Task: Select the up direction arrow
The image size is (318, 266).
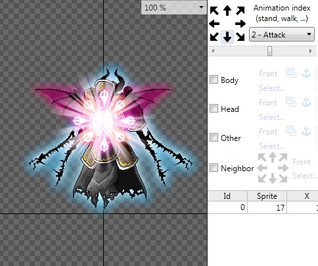Action: [x=227, y=11]
